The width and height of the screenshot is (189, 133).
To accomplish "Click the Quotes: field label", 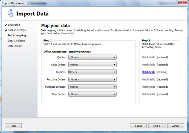I will coord(62,57).
